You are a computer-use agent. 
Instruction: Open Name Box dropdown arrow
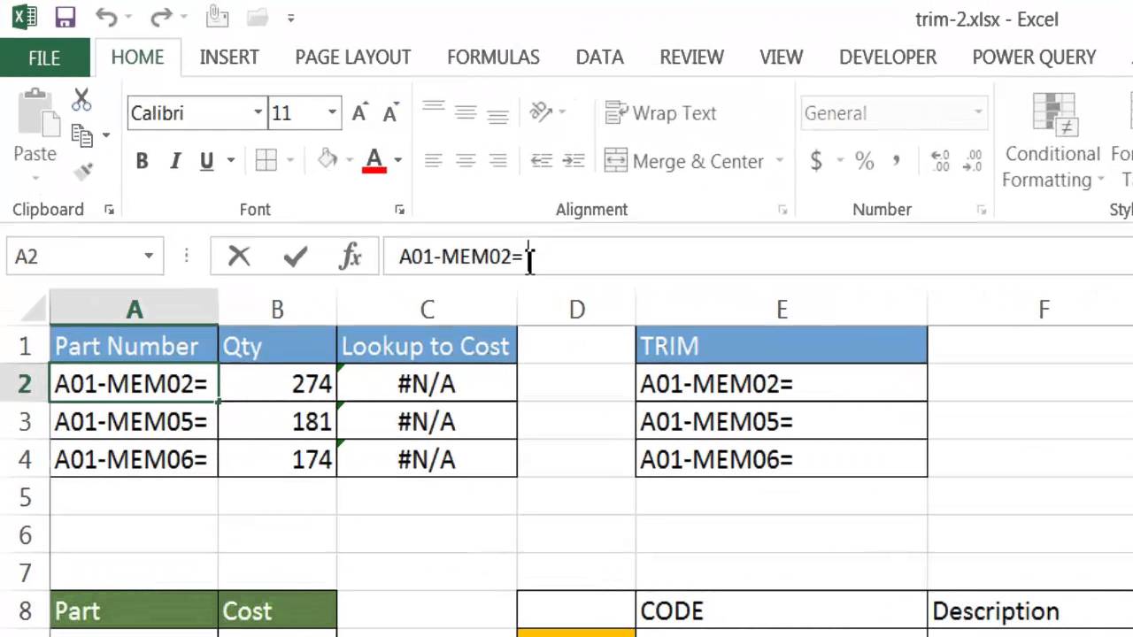pos(149,257)
